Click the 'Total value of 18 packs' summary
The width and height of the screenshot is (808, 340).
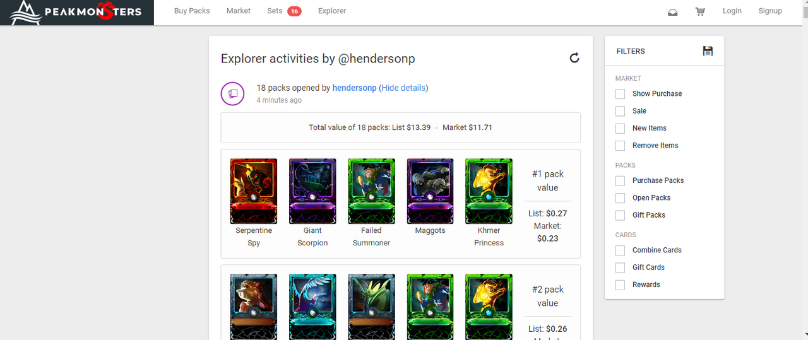(400, 127)
